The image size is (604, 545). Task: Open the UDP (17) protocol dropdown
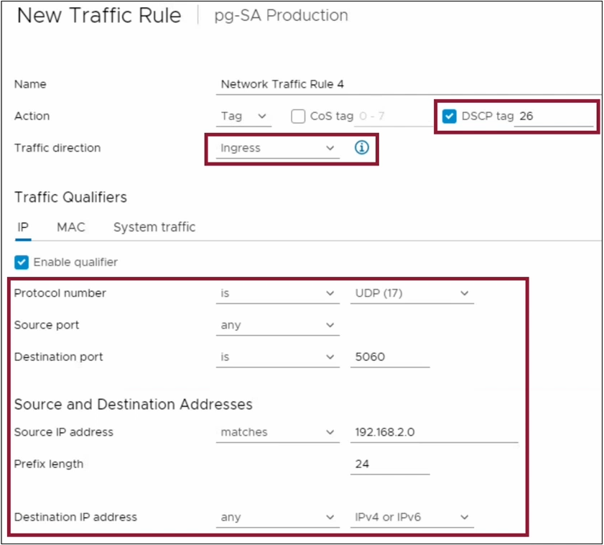(x=412, y=293)
